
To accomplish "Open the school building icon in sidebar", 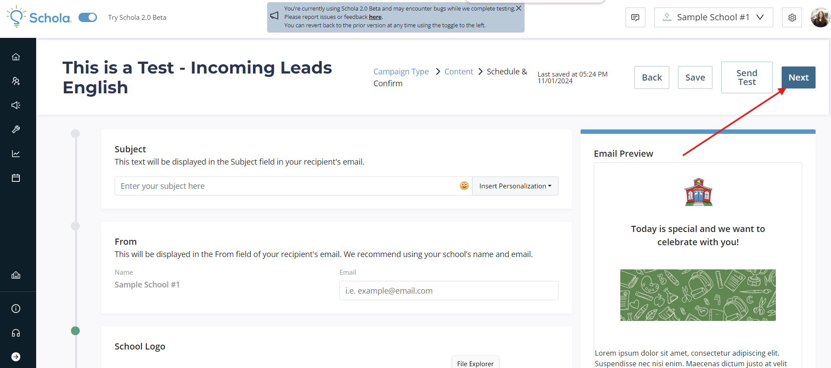I will (16, 275).
